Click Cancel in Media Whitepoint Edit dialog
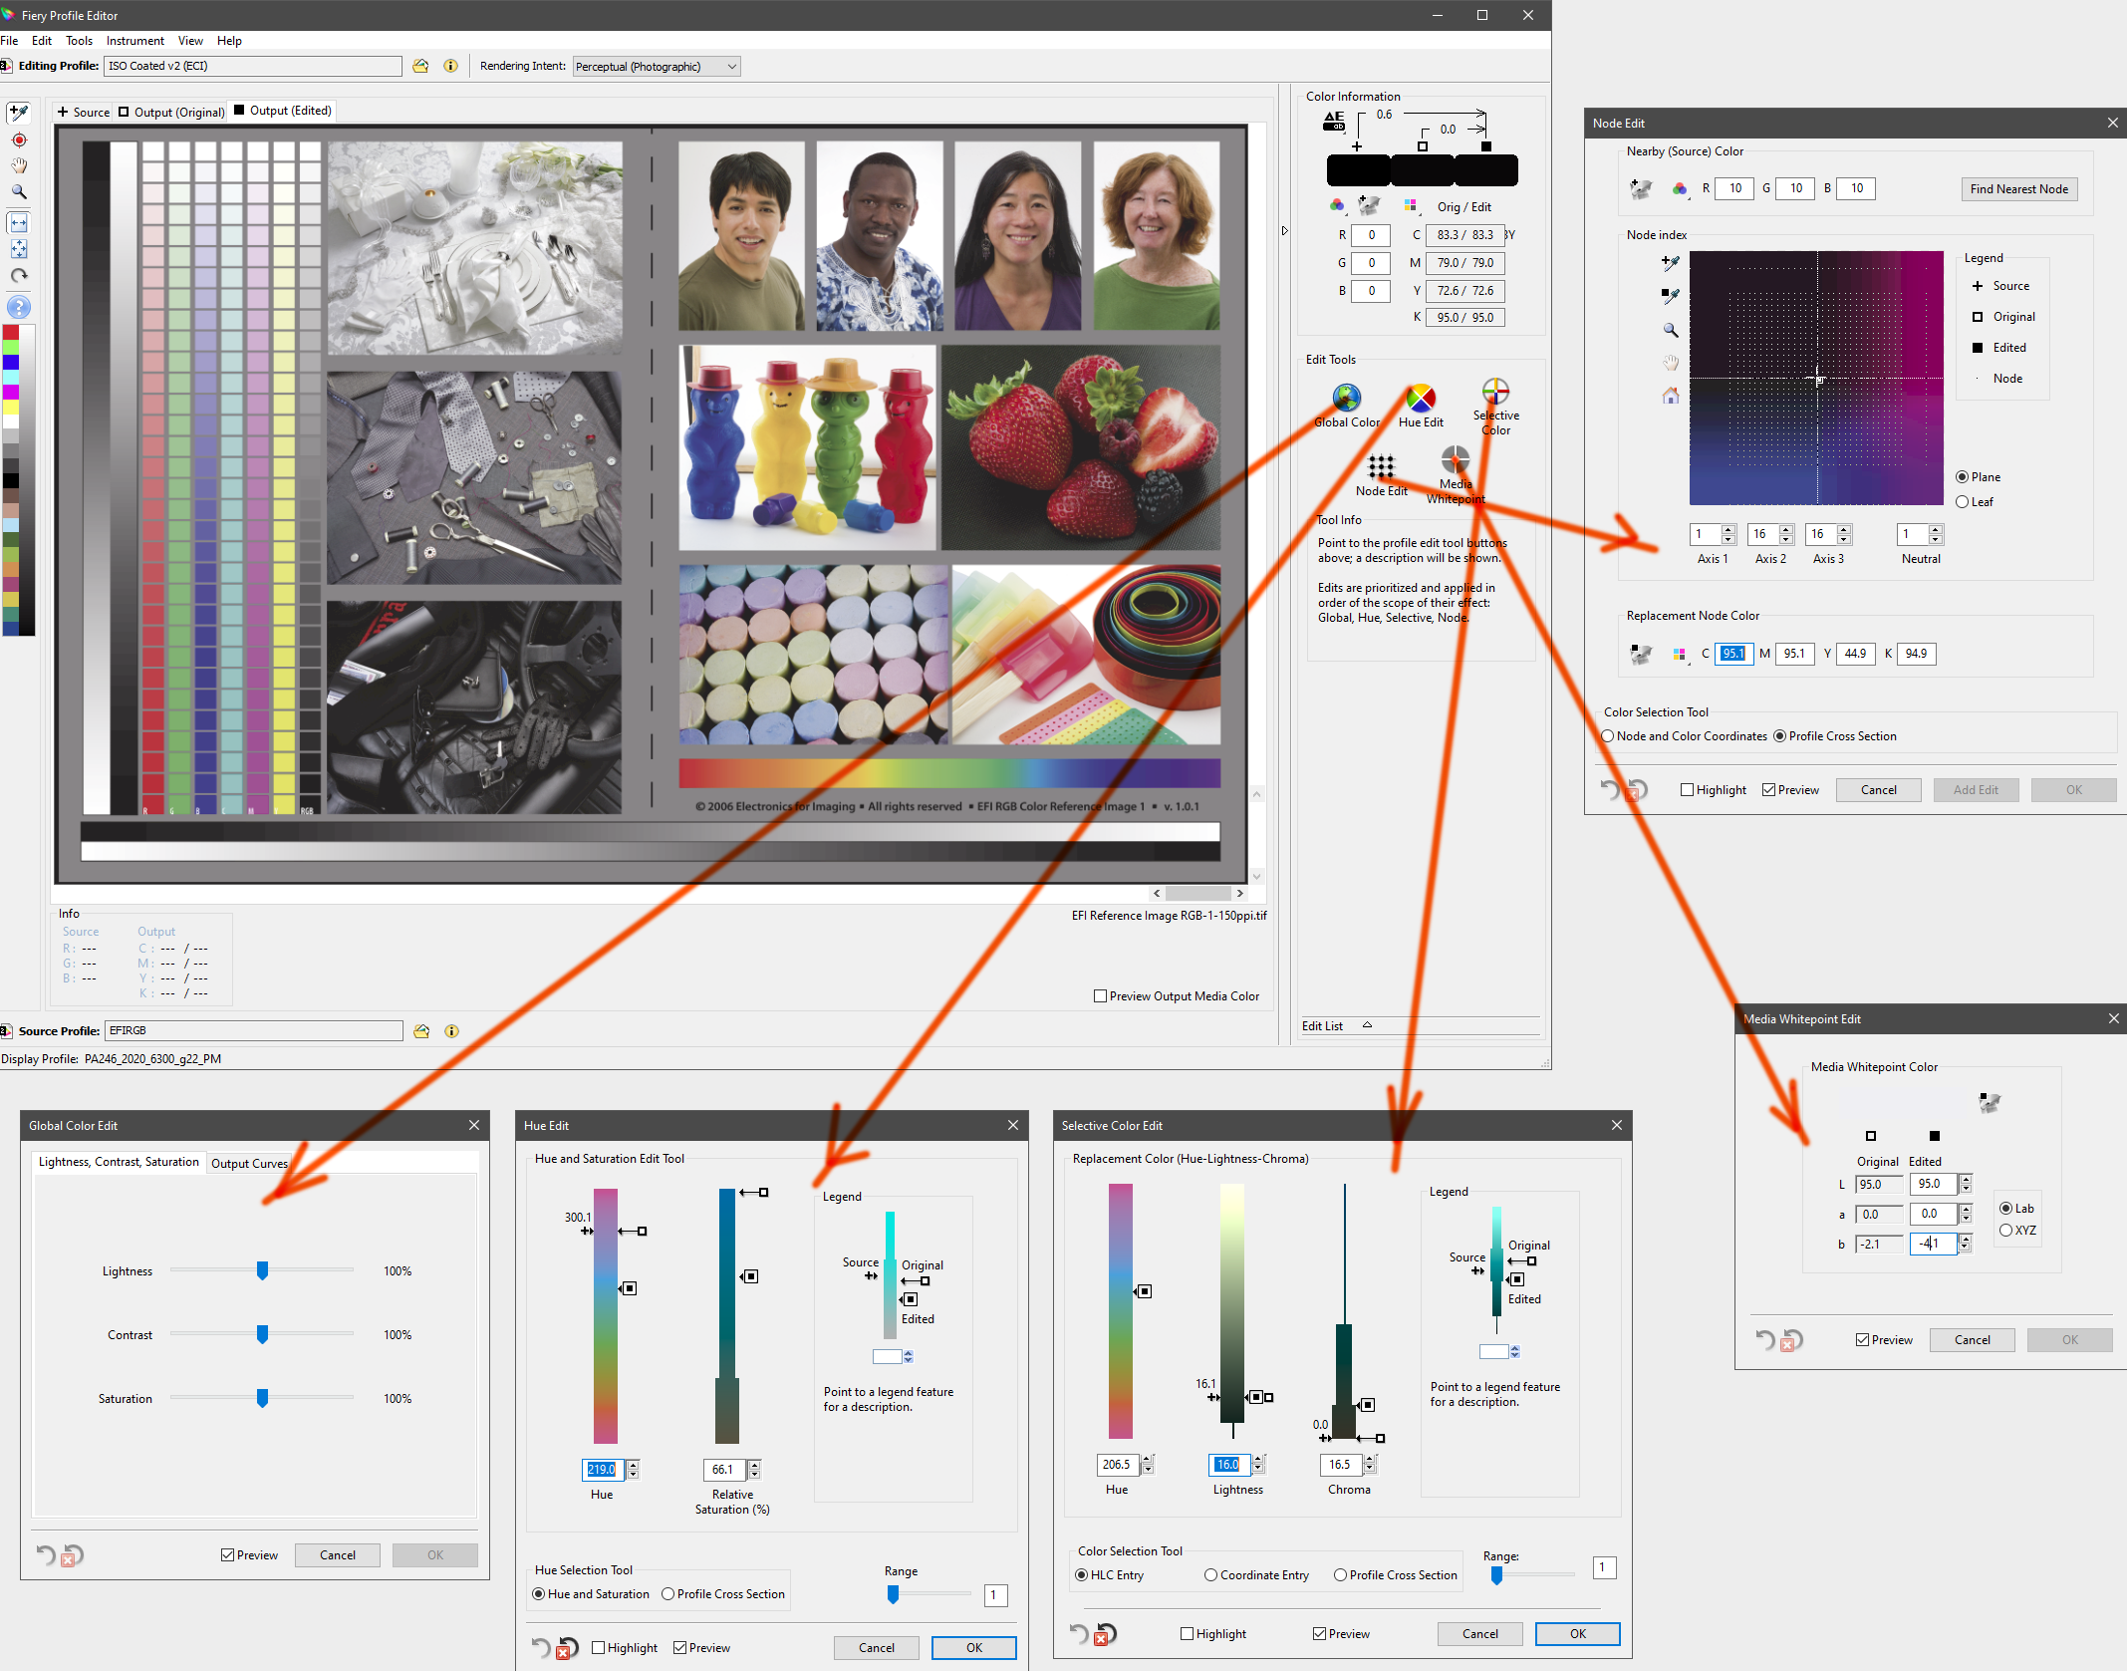 pos(1972,1340)
